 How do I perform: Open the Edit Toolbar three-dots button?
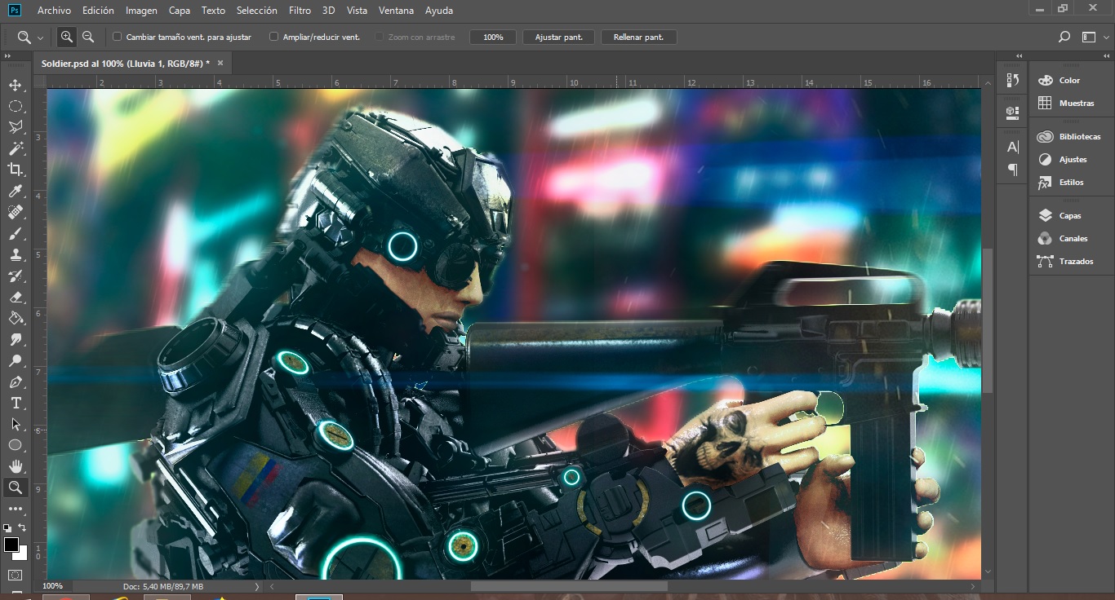[x=16, y=509]
